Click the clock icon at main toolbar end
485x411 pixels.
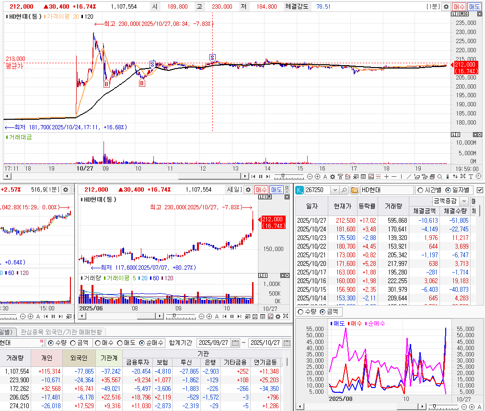click(x=478, y=176)
